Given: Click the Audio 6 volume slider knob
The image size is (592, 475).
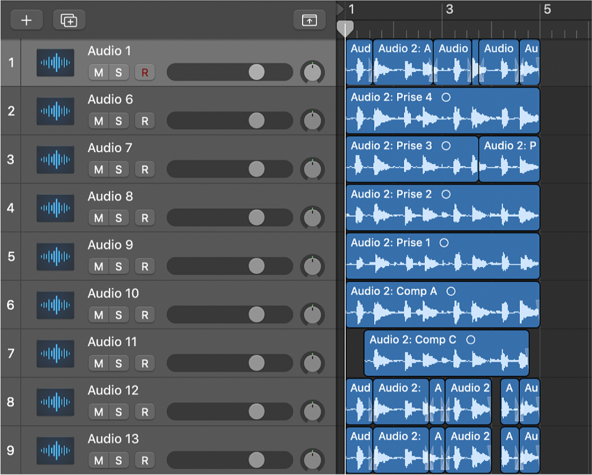Looking at the screenshot, I should pyautogui.click(x=256, y=121).
